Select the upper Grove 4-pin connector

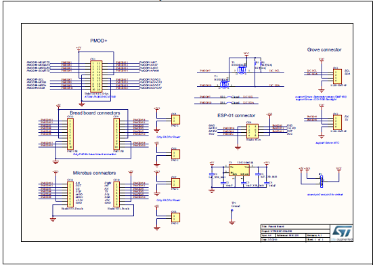coord(337,77)
